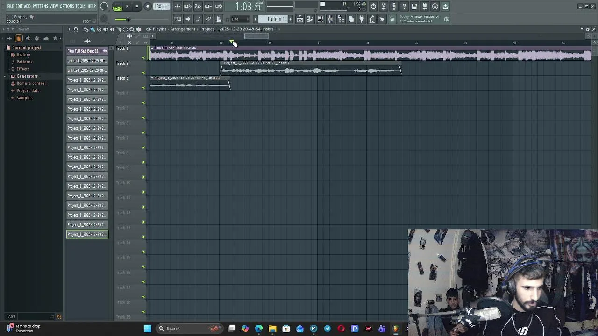Open the FILE menu
The image size is (598, 336).
(10, 7)
